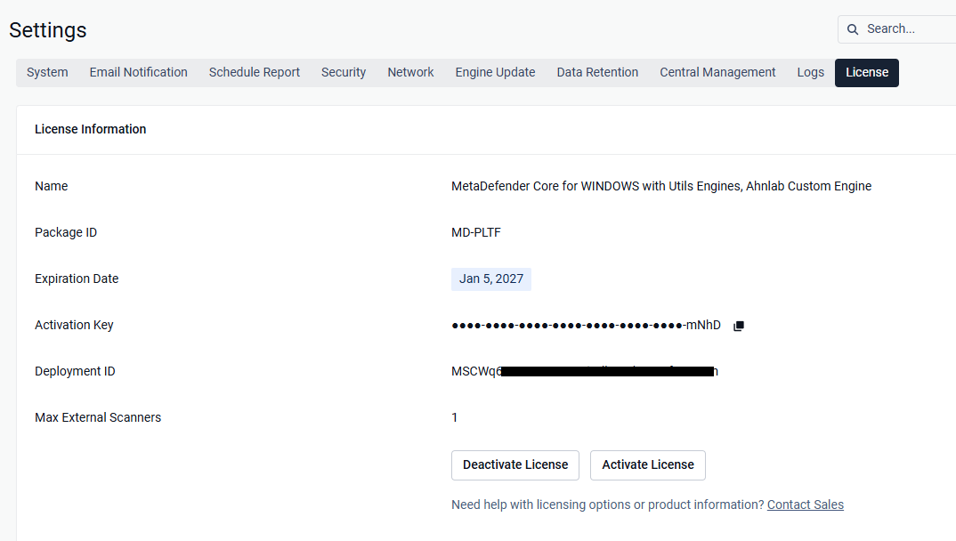Click Deactivate License button
This screenshot has width=956, height=541.
click(x=515, y=464)
